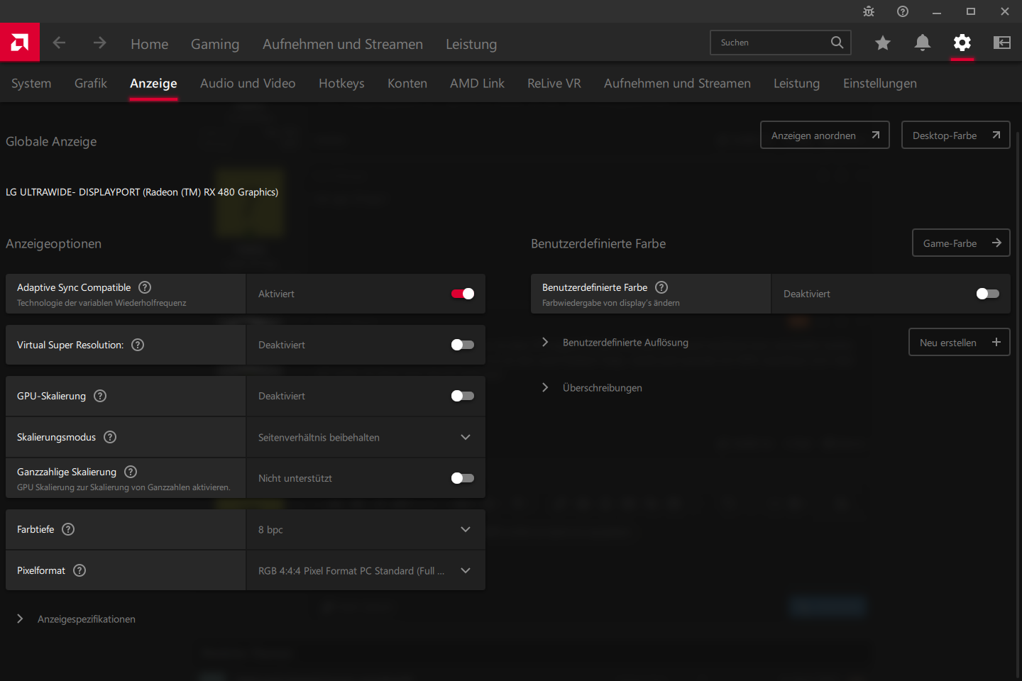Image resolution: width=1022 pixels, height=681 pixels.
Task: Show help for GPU-Skalierung
Action: pos(100,396)
